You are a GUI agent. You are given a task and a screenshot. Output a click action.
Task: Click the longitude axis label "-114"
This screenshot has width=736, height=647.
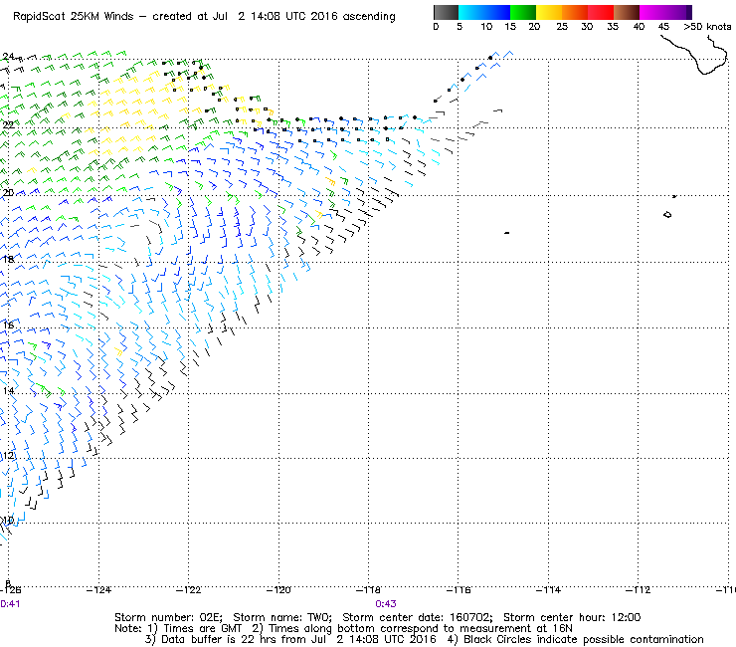pyautogui.click(x=548, y=590)
